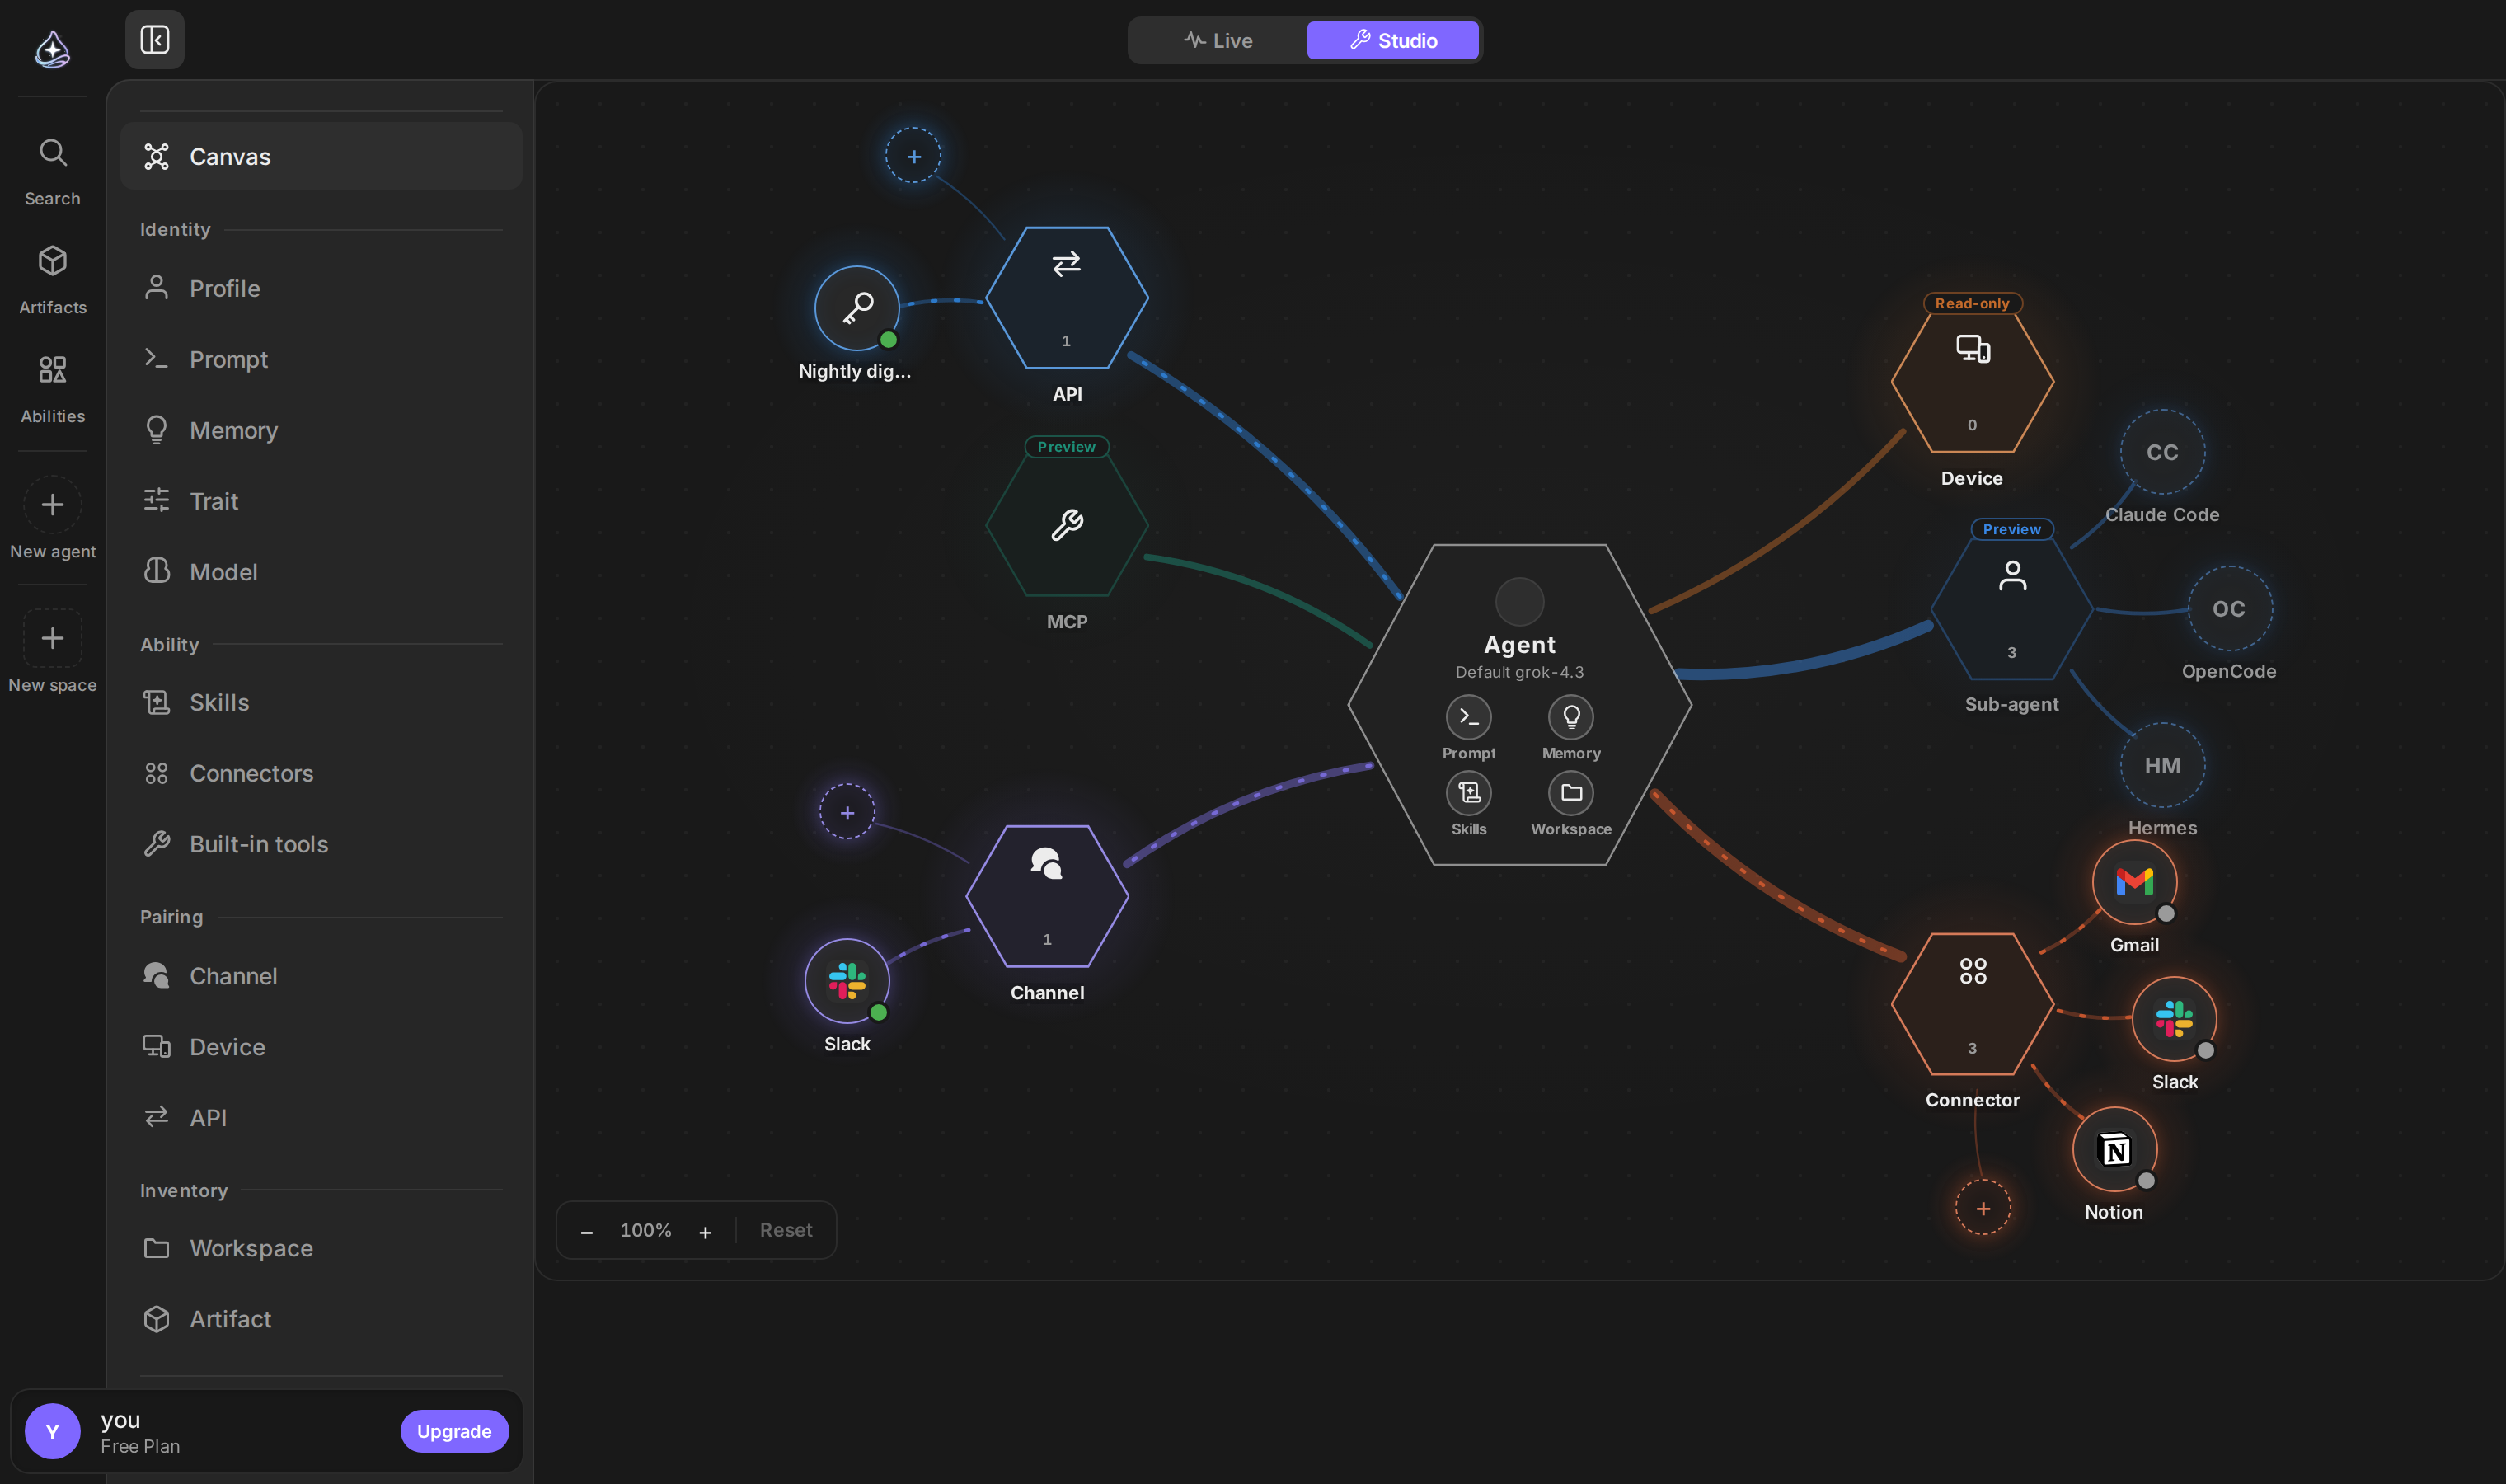Viewport: 2506px width, 1484px height.
Task: Add new item to Connector node
Action: [1981, 1208]
